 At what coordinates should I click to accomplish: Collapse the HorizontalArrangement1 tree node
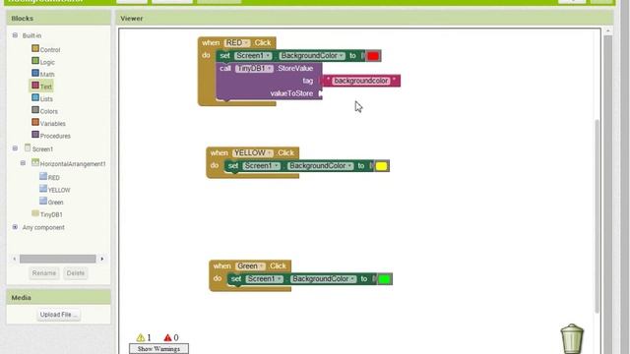[23, 163]
